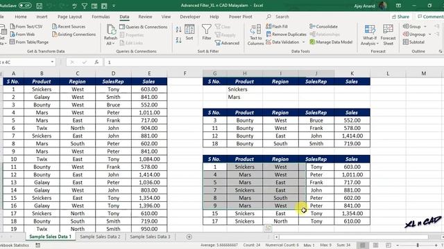
Task: Click From Table/Range
Action: pyautogui.click(x=29, y=42)
